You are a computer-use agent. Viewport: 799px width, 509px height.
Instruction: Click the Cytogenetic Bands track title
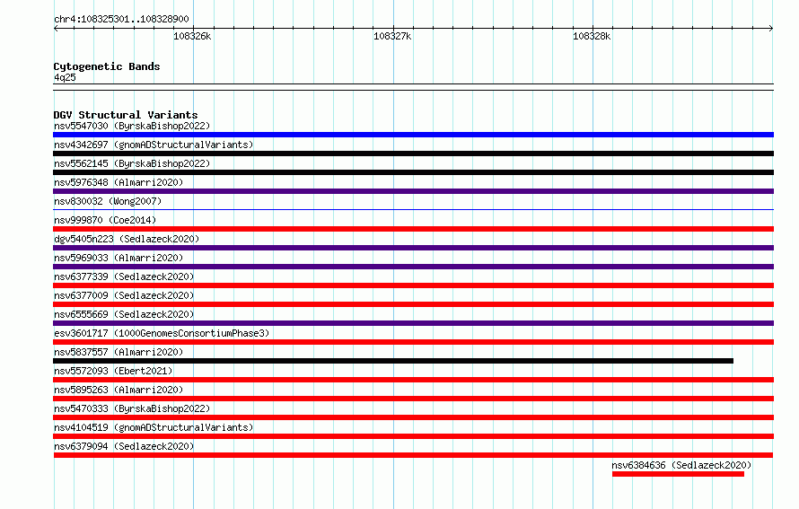(x=107, y=66)
